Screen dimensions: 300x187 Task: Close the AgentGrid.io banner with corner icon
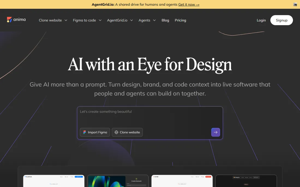295,4
